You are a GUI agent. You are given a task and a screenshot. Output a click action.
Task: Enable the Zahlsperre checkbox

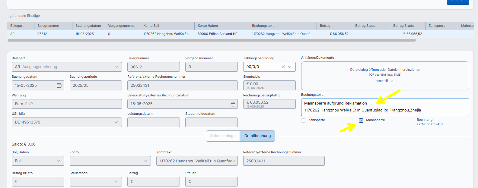click(x=303, y=121)
